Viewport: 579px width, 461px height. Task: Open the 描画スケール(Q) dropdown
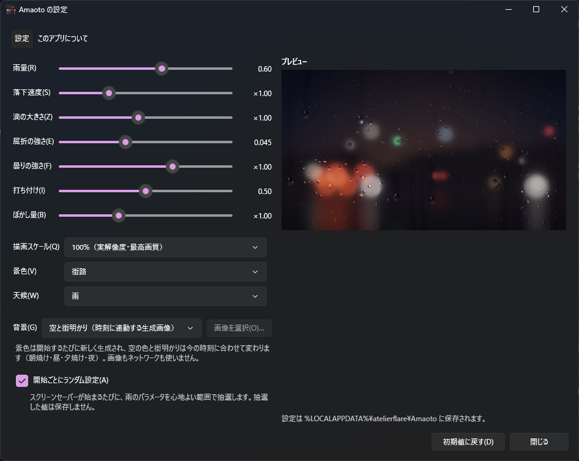(165, 247)
